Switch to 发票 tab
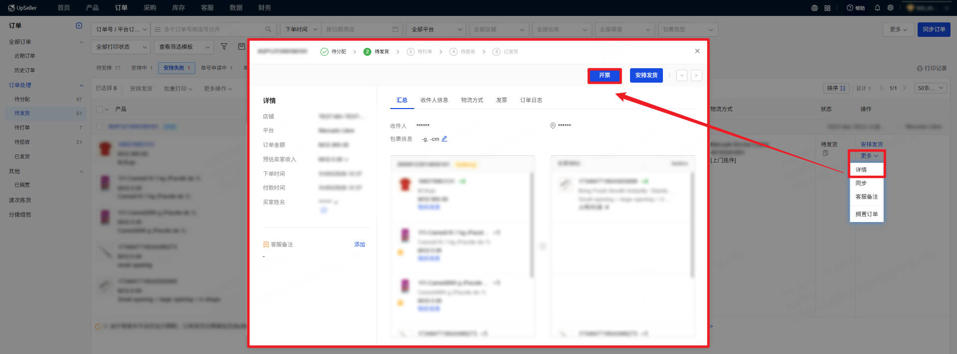Screen dimensions: 957x354 501,100
